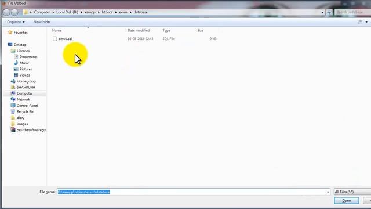Viewport: 371px width, 209px height.
Task: Navigate to Local Disk (D:) breadcrumb
Action: (67, 12)
